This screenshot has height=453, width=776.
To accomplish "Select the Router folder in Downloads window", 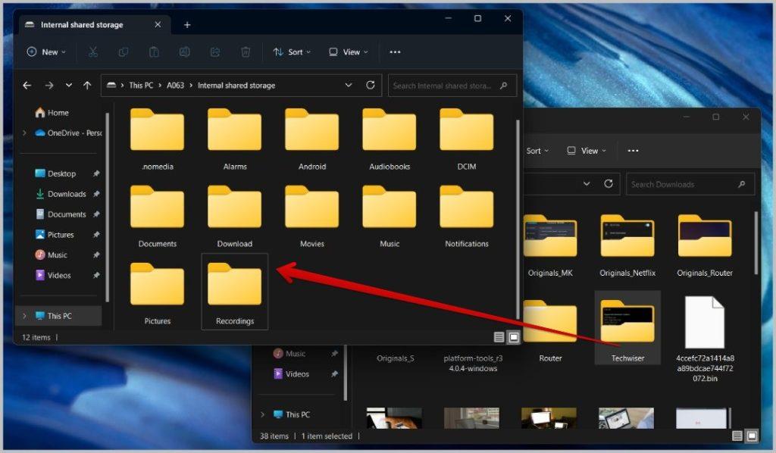I will pos(550,330).
